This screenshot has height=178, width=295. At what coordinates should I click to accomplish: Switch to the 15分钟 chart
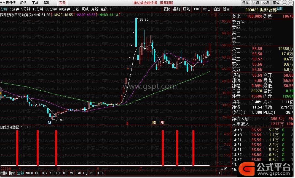38,9
